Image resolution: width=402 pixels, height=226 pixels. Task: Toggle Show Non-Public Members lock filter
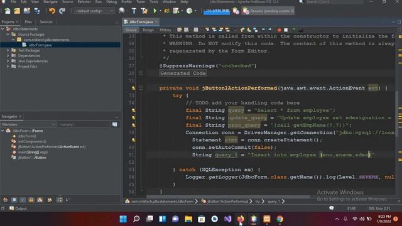31,200
